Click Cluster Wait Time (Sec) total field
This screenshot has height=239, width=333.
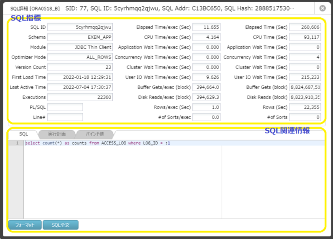305,67
